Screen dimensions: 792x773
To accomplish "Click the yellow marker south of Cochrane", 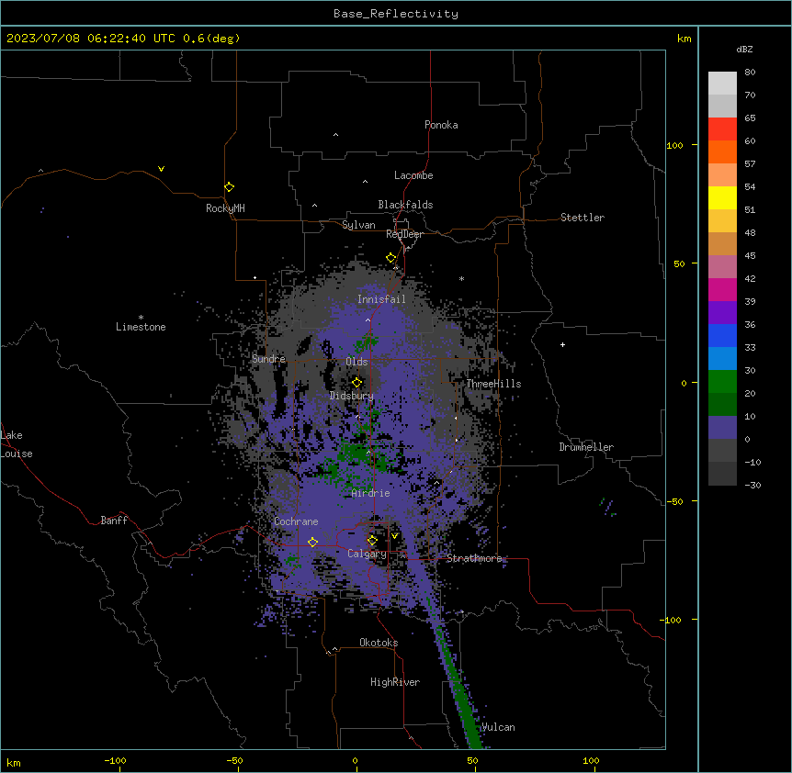I will (x=312, y=542).
